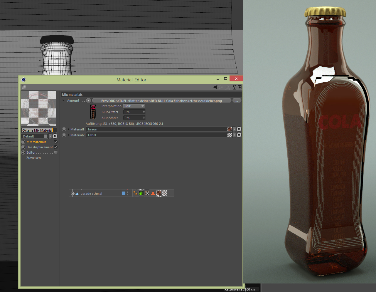Click the greyed up arrow in Material-Editor
This screenshot has width=376, height=292.
pos(228,87)
